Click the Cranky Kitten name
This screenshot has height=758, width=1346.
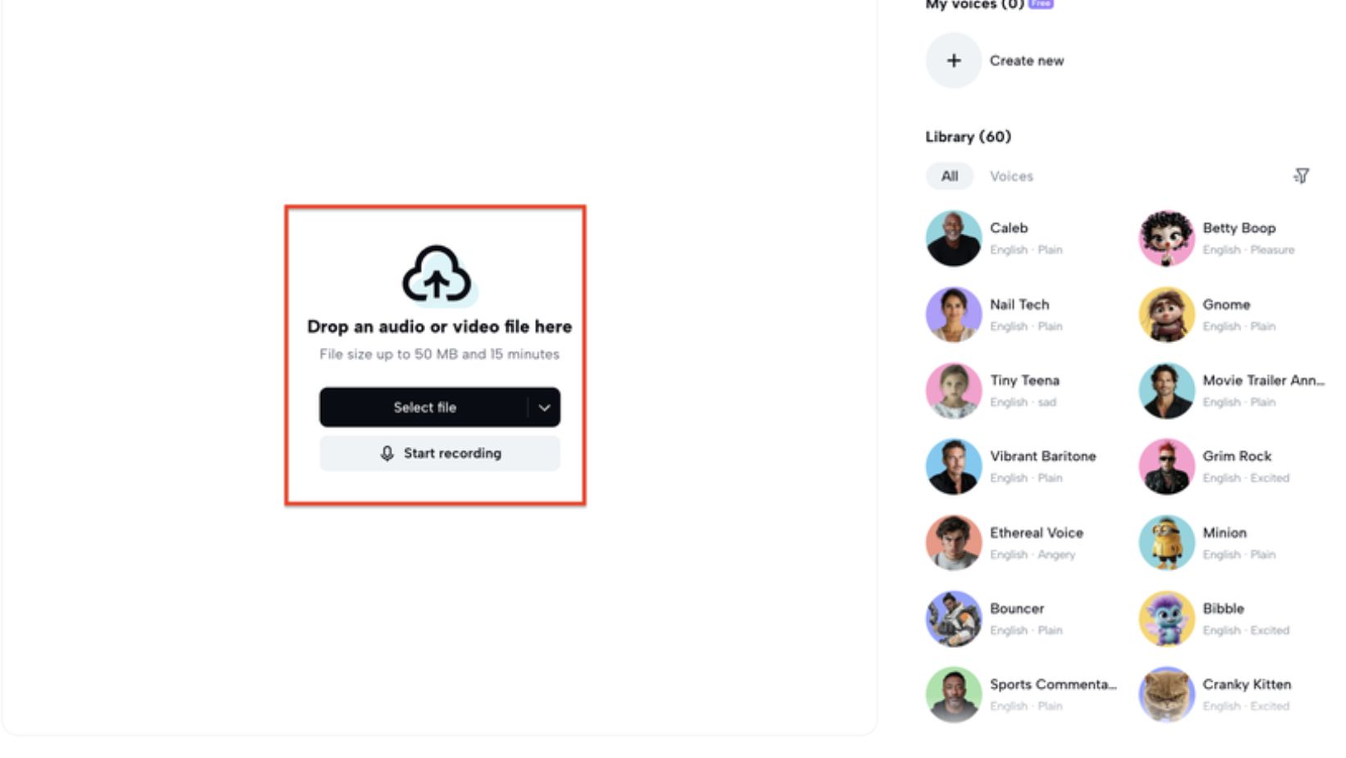(x=1247, y=684)
